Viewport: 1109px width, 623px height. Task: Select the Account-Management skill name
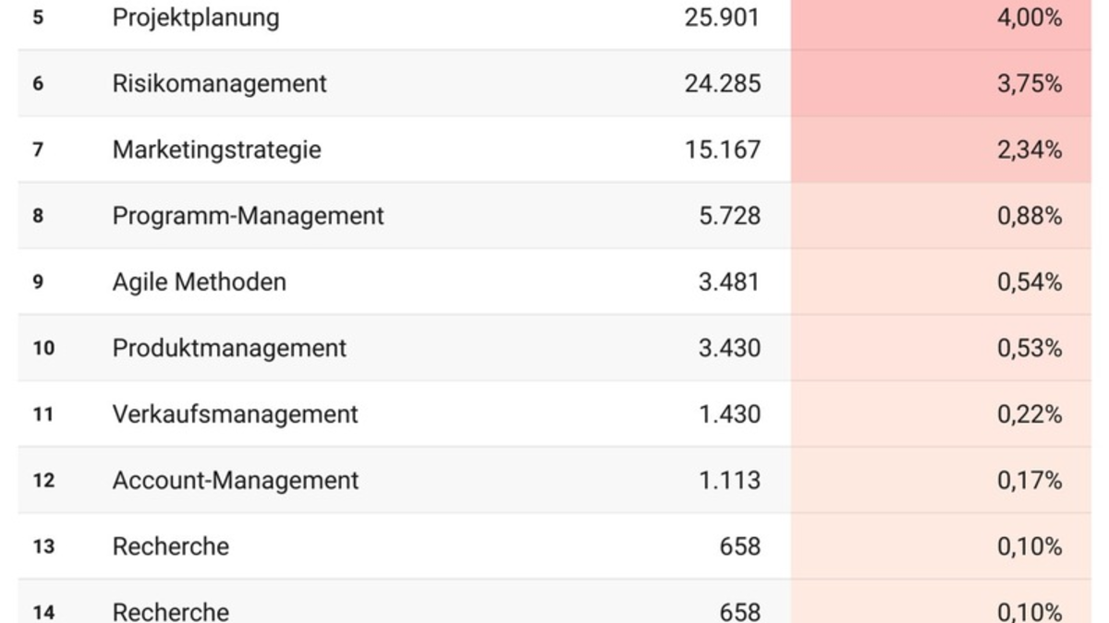tap(235, 481)
